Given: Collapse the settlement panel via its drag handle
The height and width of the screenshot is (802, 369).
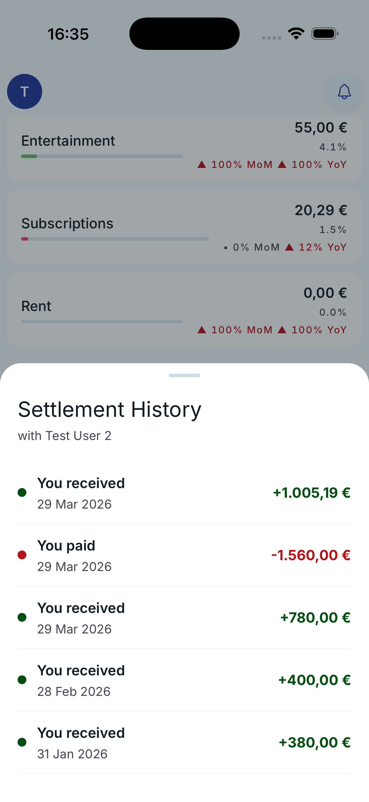Looking at the screenshot, I should click(184, 375).
